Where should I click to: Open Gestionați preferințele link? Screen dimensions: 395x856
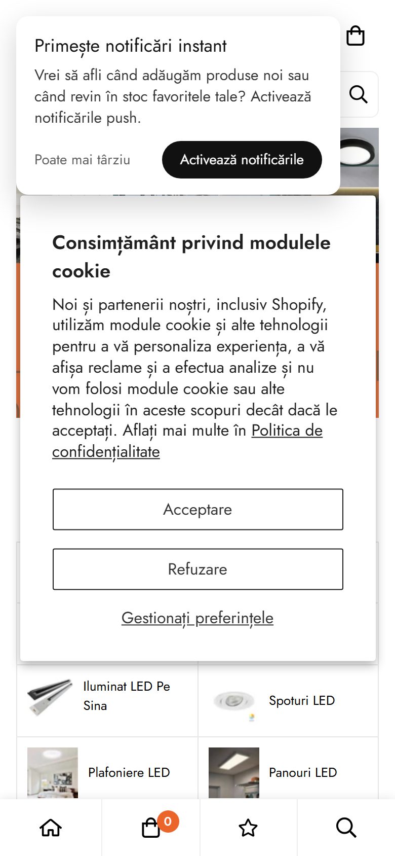pyautogui.click(x=197, y=618)
